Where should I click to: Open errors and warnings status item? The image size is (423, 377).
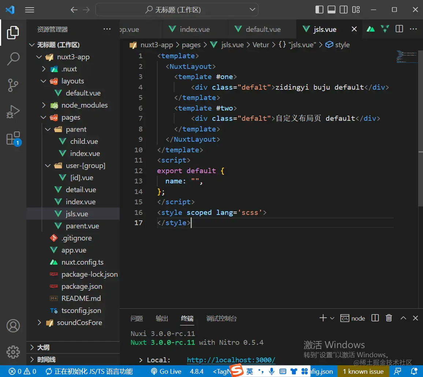[x=22, y=372]
